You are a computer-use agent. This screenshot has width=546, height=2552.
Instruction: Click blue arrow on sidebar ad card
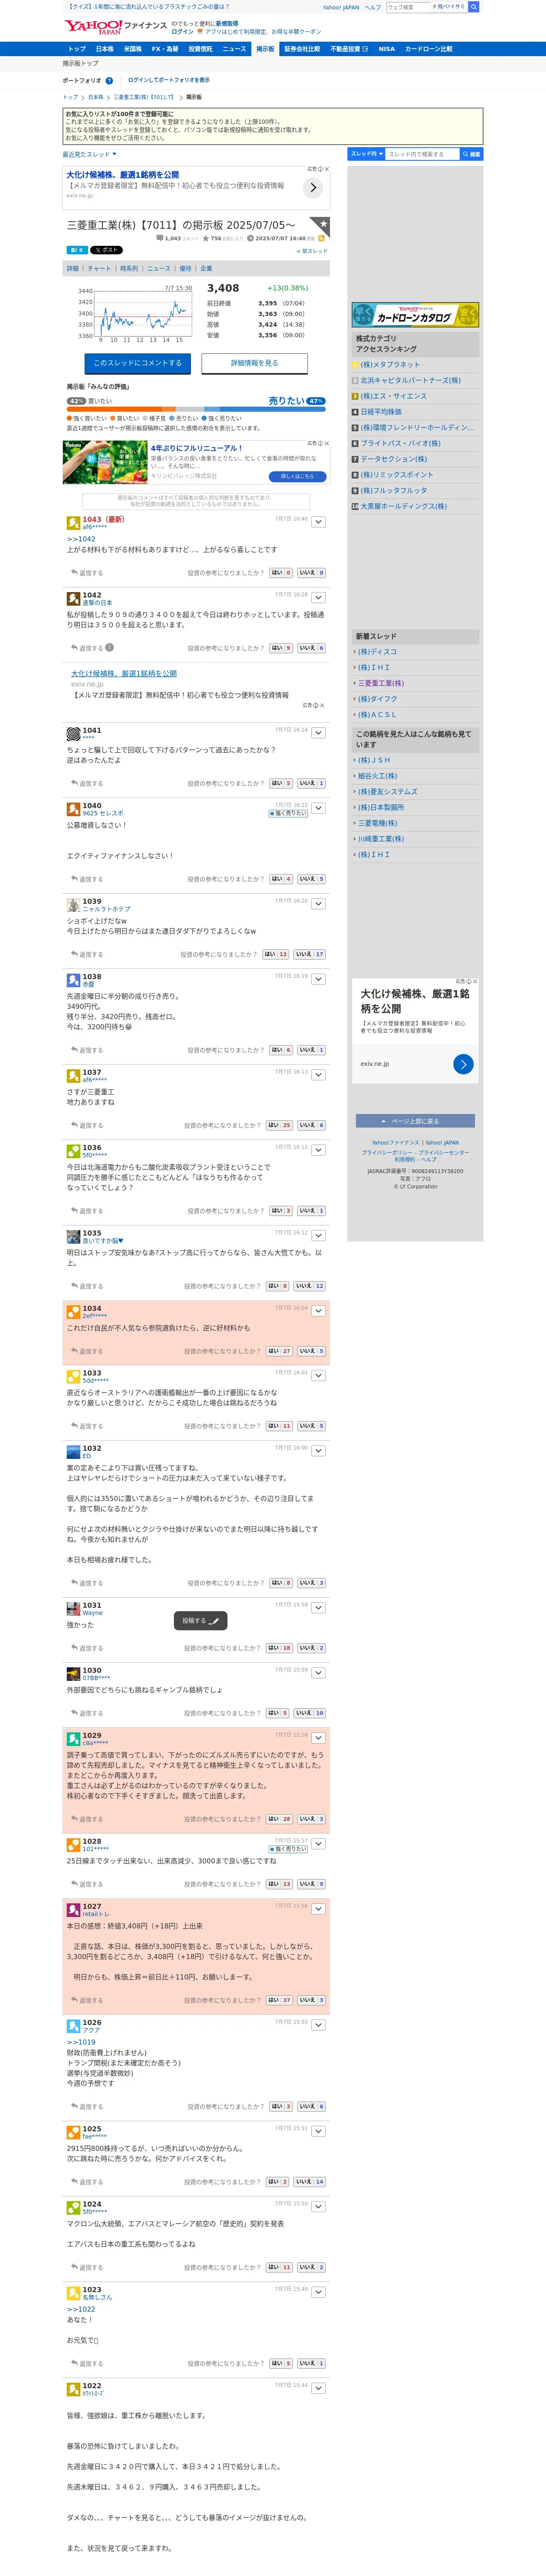pyautogui.click(x=463, y=1064)
